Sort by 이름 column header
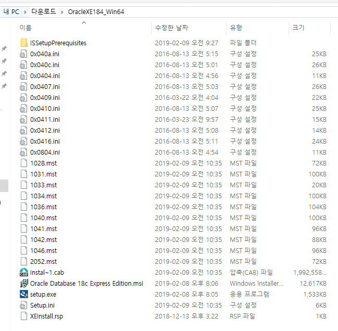The height and width of the screenshot is (331, 338). point(25,28)
